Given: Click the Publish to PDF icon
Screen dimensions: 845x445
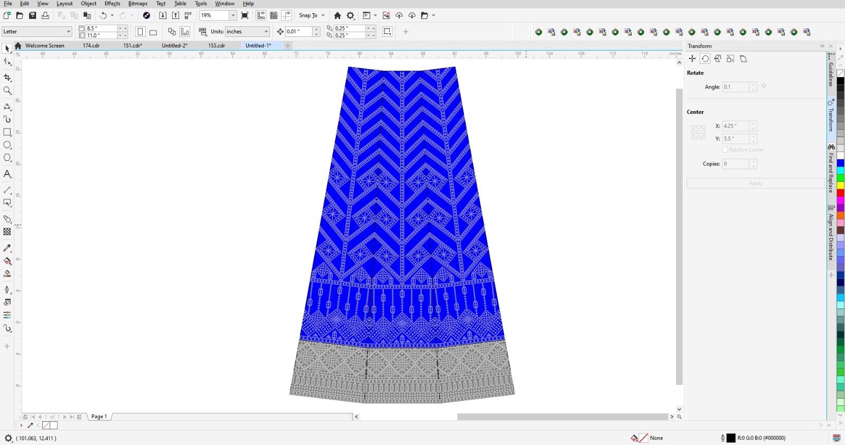Looking at the screenshot, I should point(188,15).
